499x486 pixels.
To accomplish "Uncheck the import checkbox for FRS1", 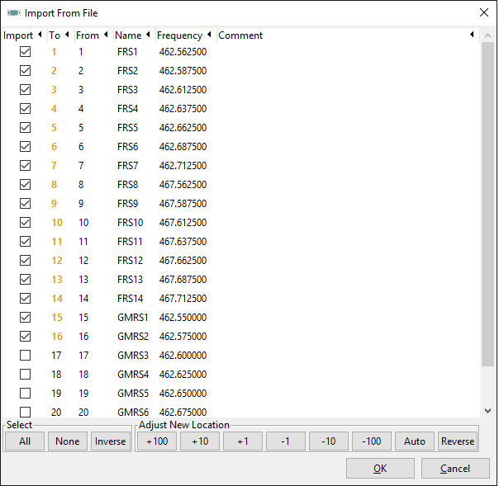I will (x=25, y=51).
